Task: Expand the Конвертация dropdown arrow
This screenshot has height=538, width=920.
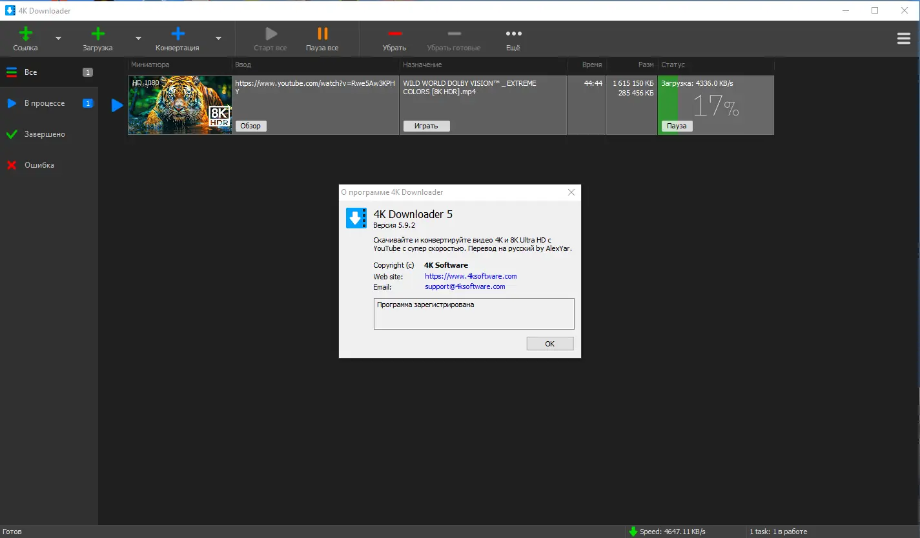Action: (218, 38)
